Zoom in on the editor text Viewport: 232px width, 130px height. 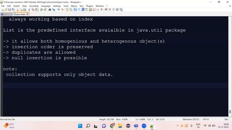click(x=58, y=10)
